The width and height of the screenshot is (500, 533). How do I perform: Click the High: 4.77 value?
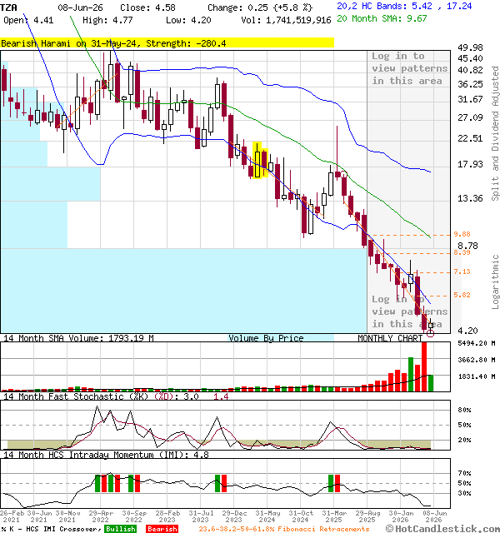click(x=107, y=20)
